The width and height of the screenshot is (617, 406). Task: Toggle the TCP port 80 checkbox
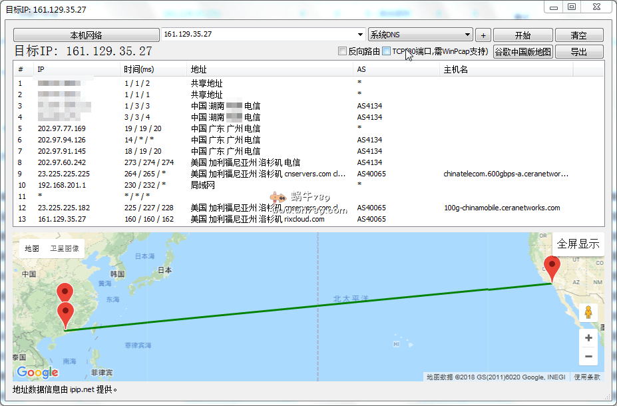pyautogui.click(x=387, y=51)
